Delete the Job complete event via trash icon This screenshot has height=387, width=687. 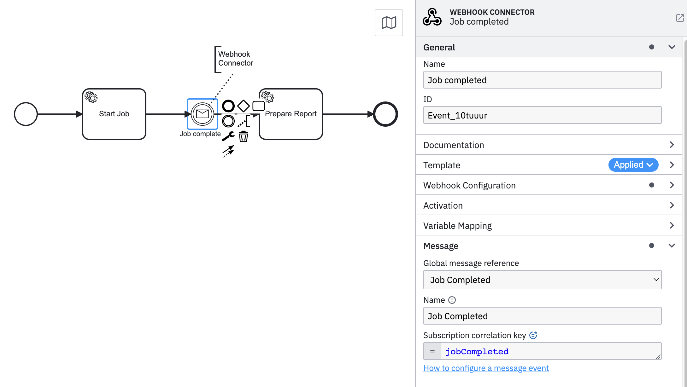click(243, 136)
